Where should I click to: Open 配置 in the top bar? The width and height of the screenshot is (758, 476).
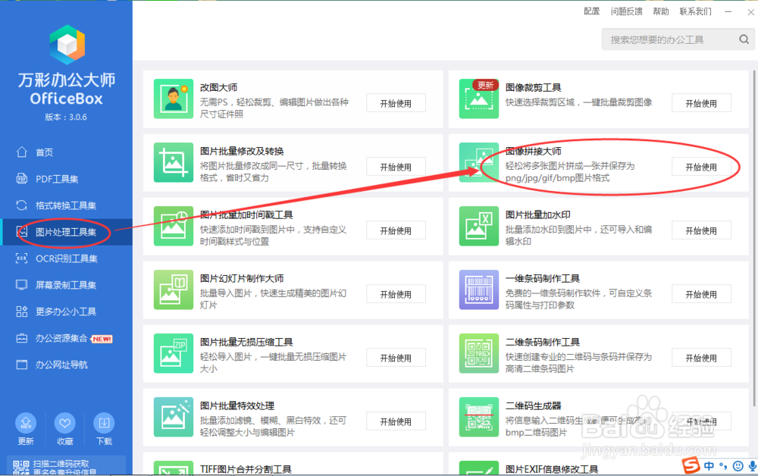tap(592, 11)
